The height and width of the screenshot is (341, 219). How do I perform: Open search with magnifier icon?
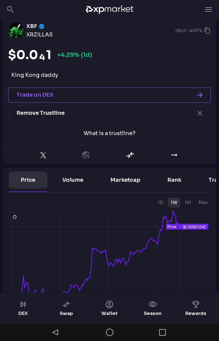pos(10,9)
